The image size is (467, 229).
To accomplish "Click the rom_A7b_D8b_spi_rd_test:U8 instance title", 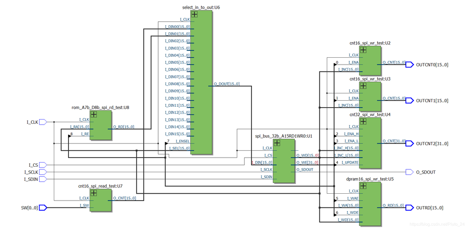I will pos(101,107).
